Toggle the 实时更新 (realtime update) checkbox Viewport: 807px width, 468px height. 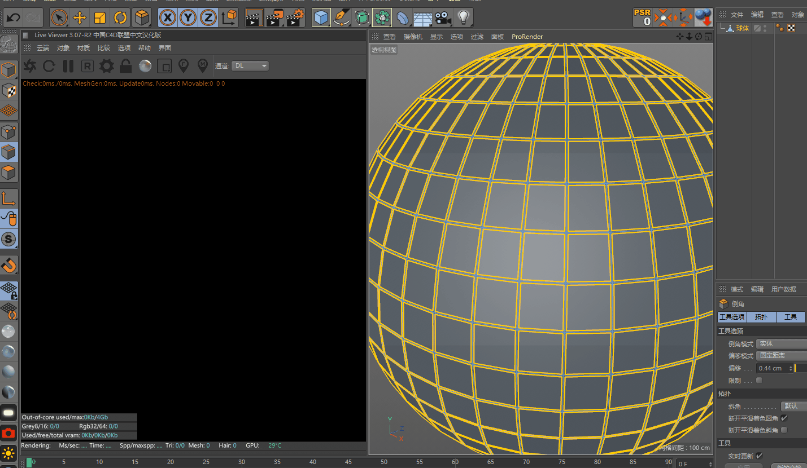pyautogui.click(x=759, y=456)
